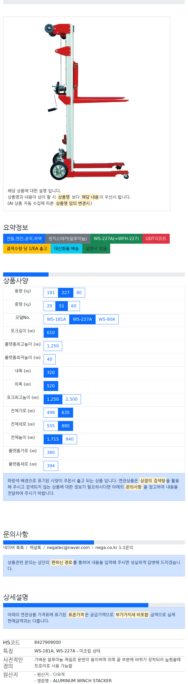Switch model to WS-80A
The width and height of the screenshot is (188, 684).
click(107, 319)
